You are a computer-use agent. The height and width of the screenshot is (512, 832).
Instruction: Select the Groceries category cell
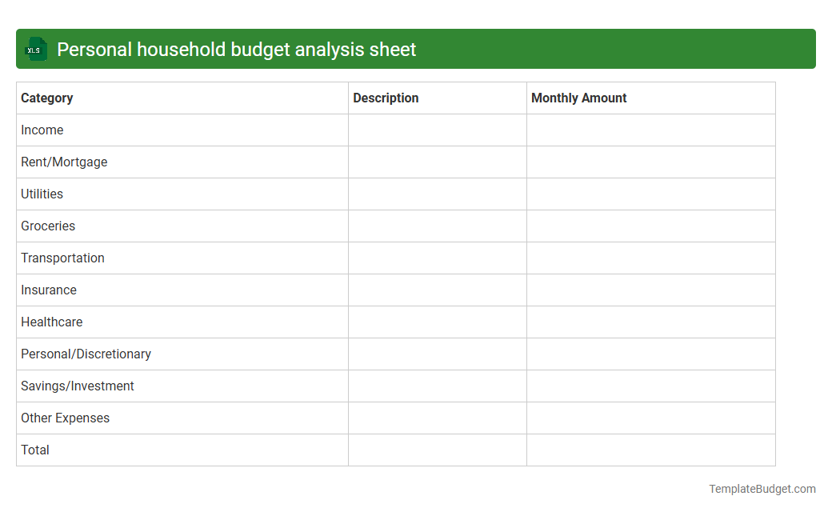pyautogui.click(x=48, y=226)
